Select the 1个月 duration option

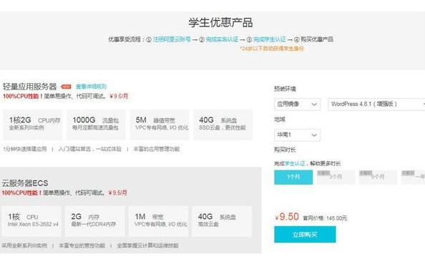pos(293,177)
